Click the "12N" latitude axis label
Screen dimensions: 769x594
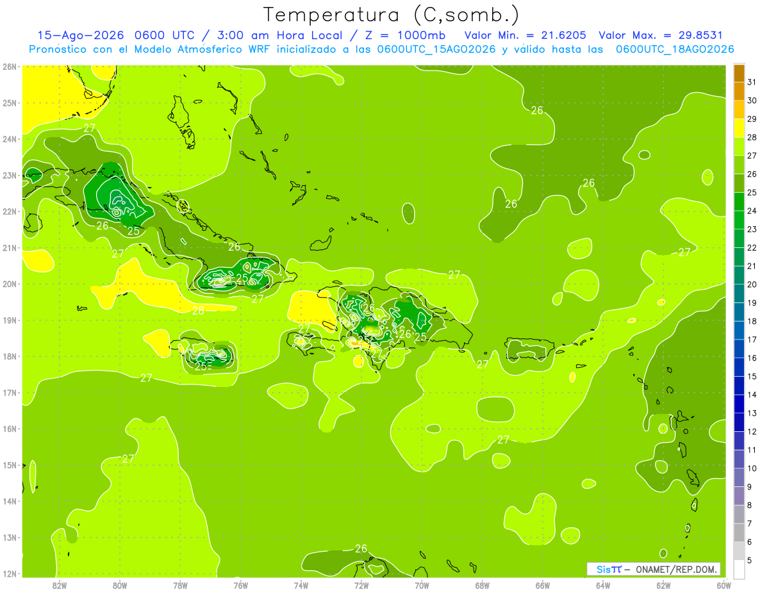9,573
